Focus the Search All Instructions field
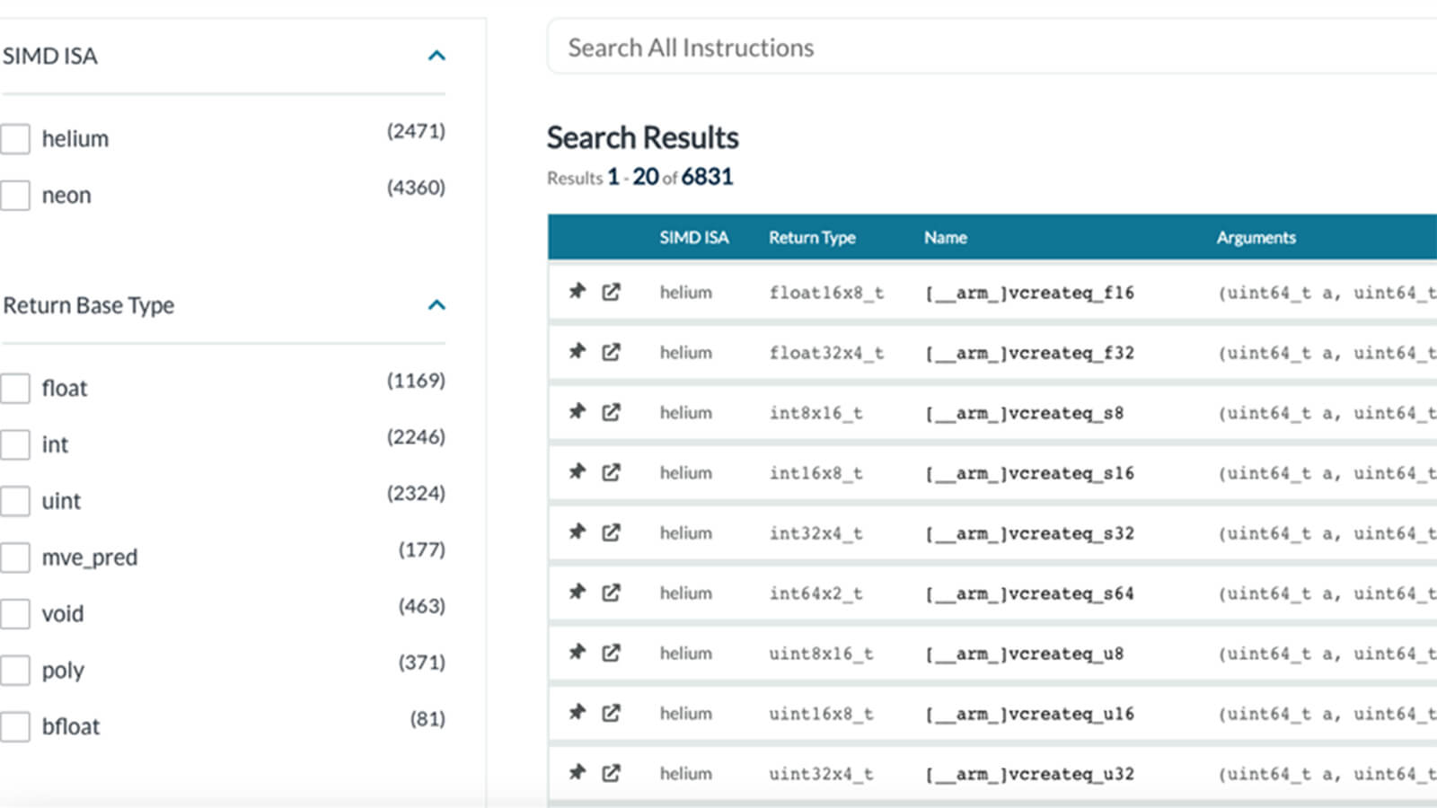Image resolution: width=1437 pixels, height=808 pixels. [x=988, y=48]
